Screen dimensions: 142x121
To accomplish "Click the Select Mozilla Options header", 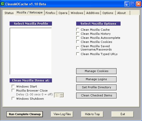I will coord(98,24).
